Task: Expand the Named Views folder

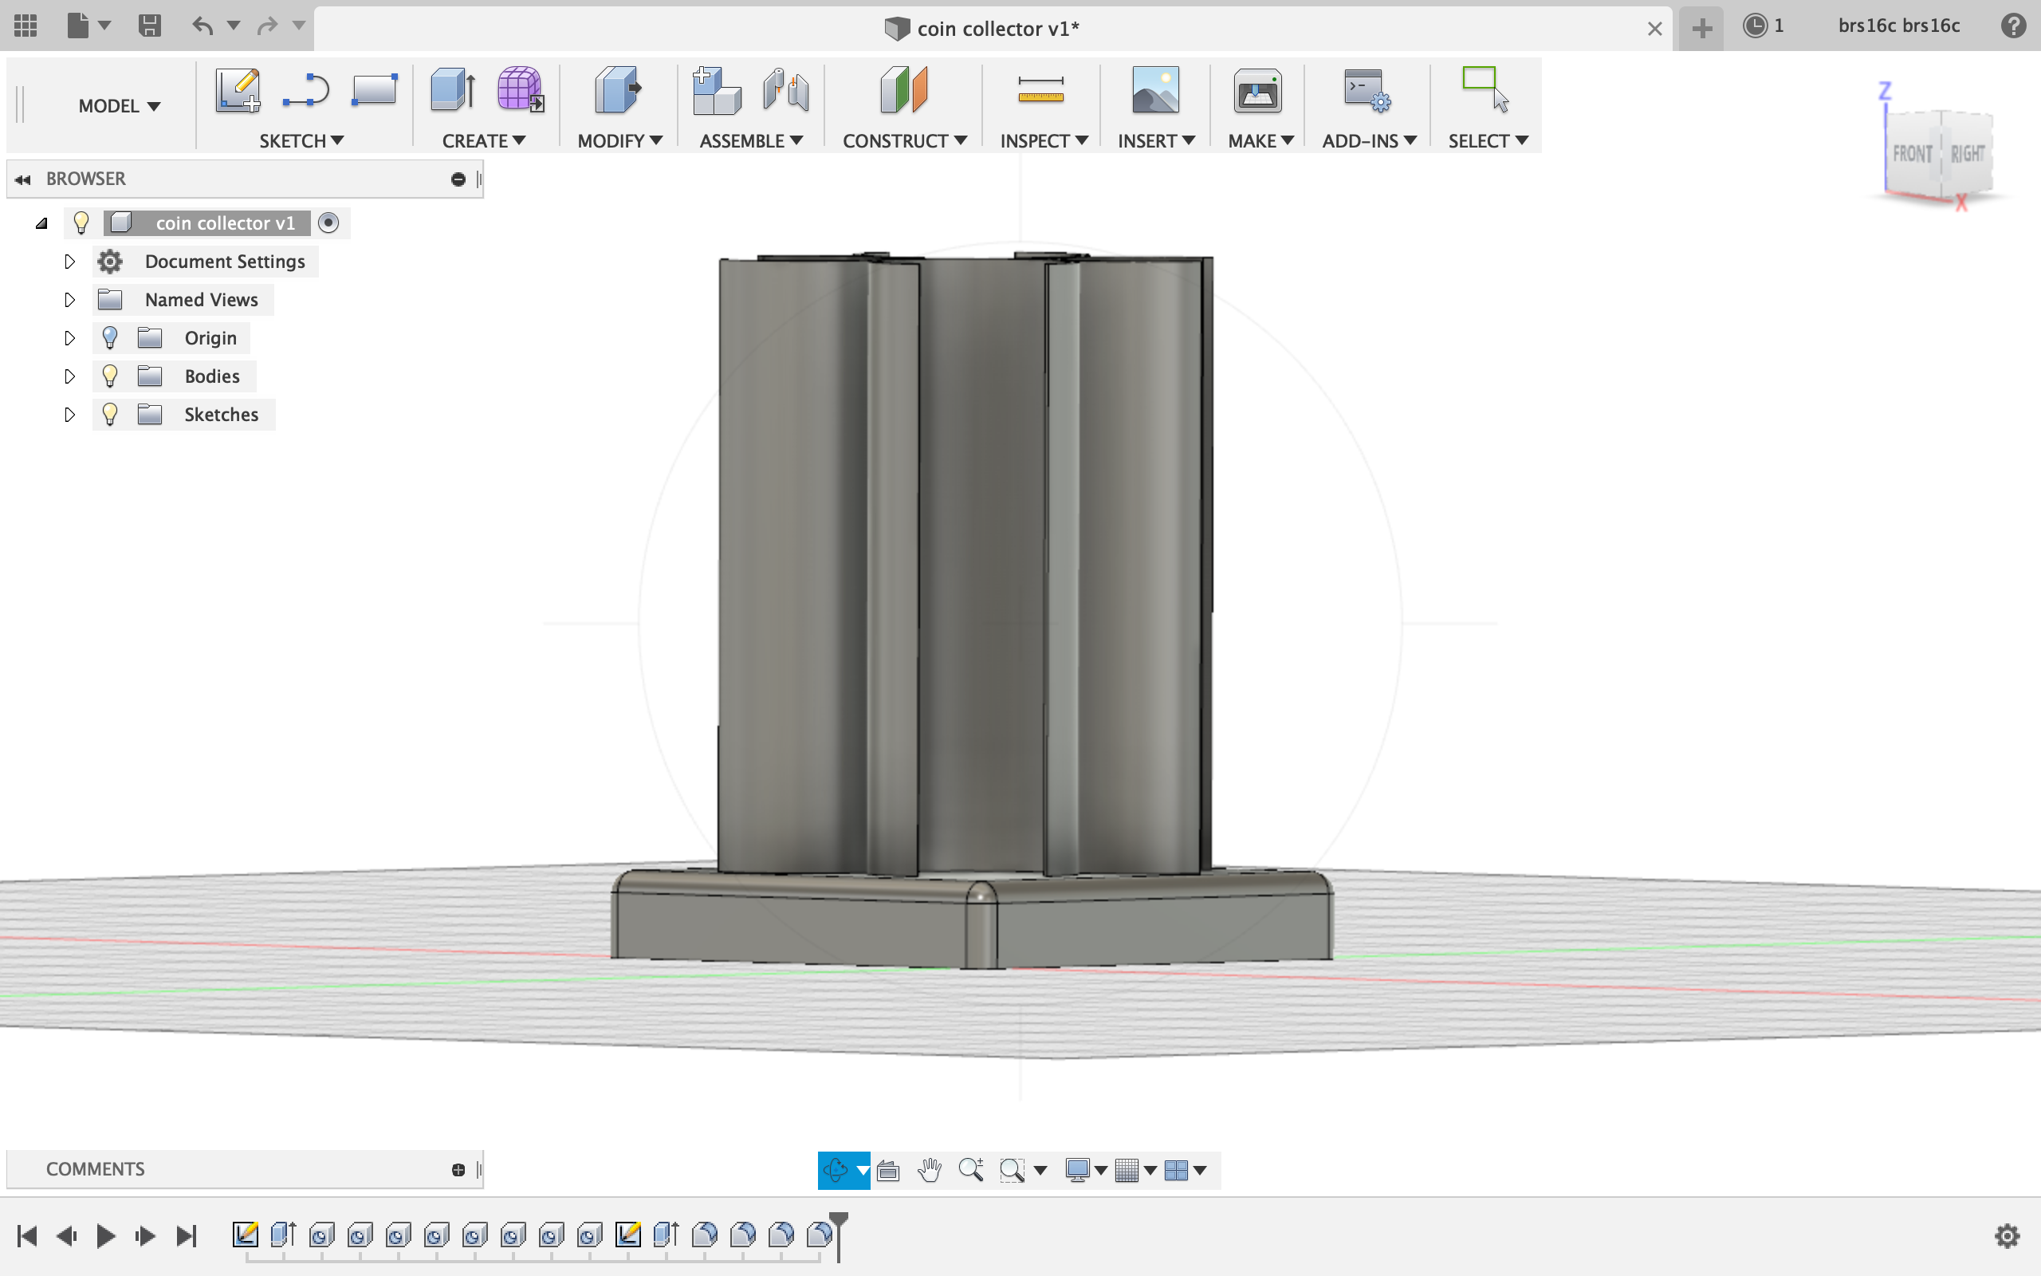Action: [69, 300]
